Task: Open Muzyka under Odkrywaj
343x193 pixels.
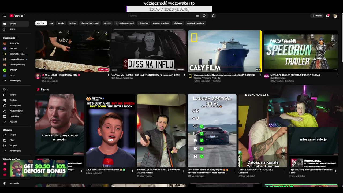Action: coord(16,135)
